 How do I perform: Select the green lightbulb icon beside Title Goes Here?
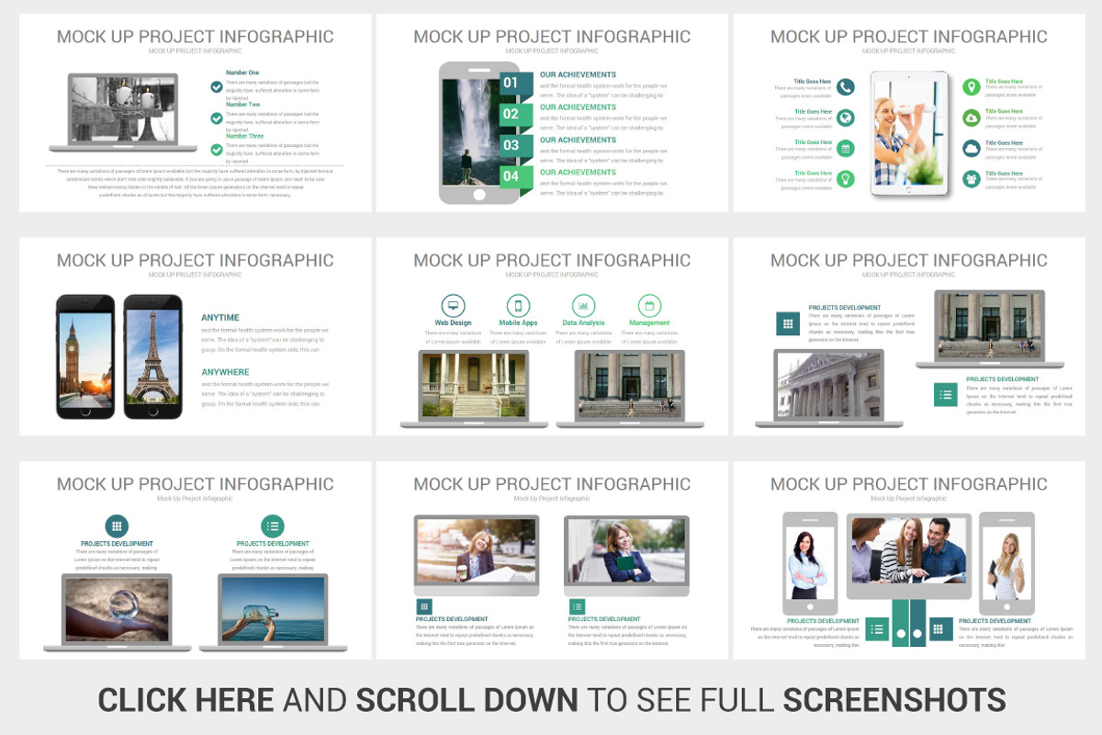click(846, 178)
